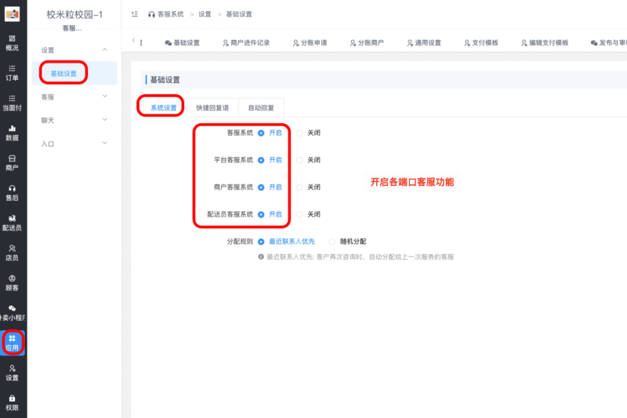Collapse the 设置 section in side menu
Screen dimensions: 627x418
(105, 49)
